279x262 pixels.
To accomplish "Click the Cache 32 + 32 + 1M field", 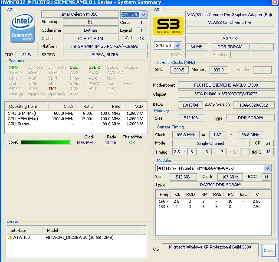I will tap(90, 39).
